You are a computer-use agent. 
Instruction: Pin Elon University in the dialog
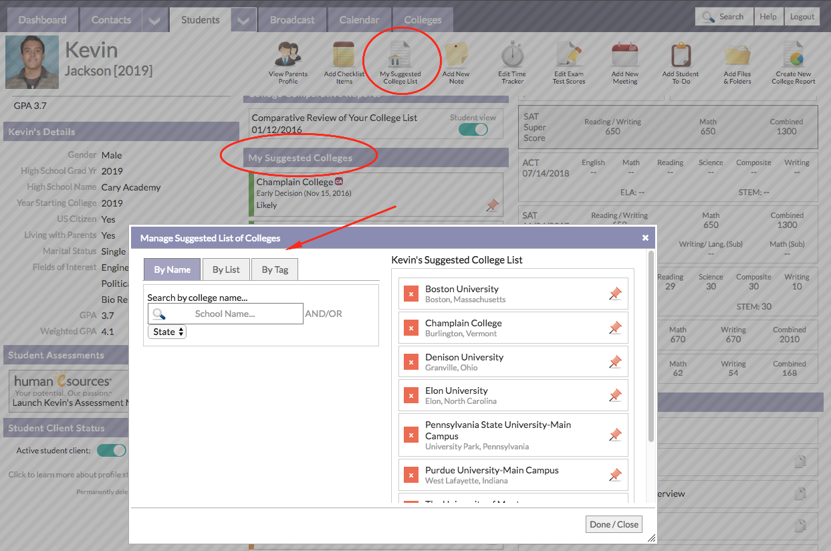tap(615, 395)
